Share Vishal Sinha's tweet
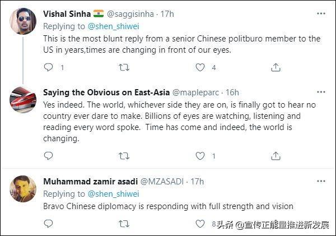 coord(275,67)
